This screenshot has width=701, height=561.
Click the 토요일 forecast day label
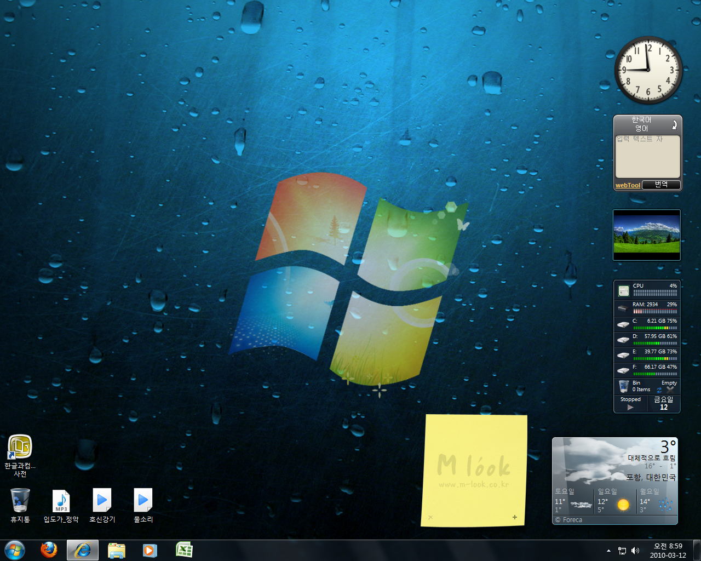tap(565, 491)
